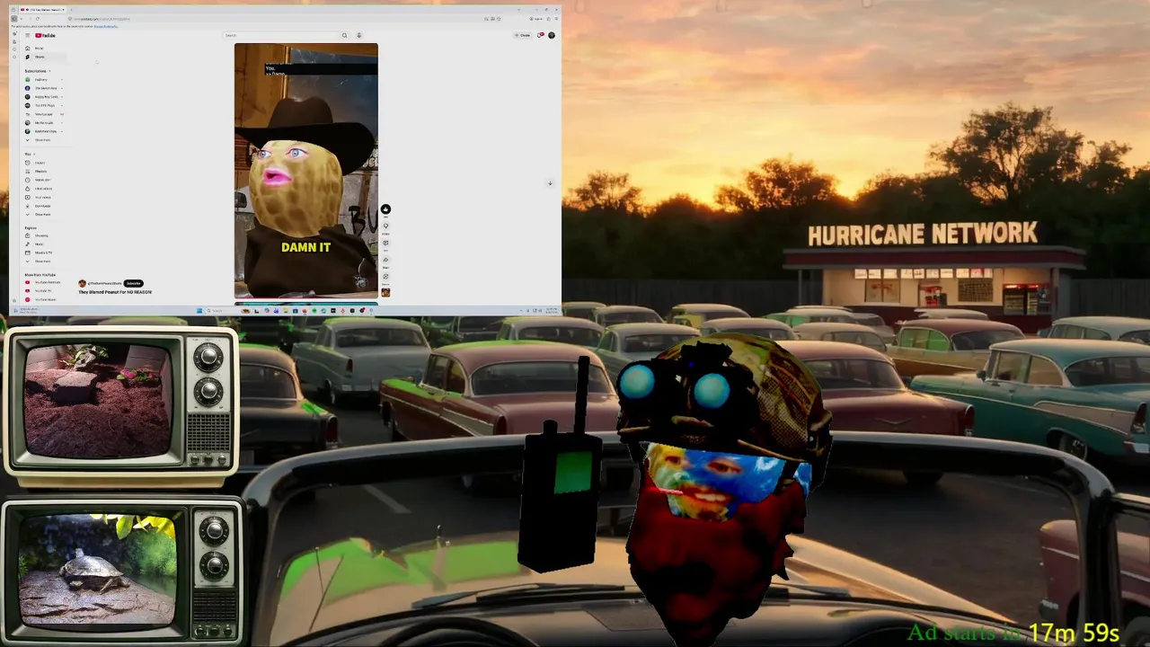Open the account avatar menu
The image size is (1150, 647).
tap(551, 35)
